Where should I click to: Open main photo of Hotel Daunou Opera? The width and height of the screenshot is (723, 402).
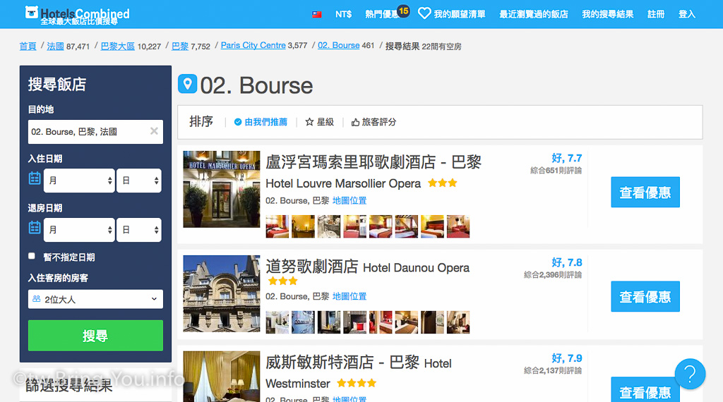221,294
